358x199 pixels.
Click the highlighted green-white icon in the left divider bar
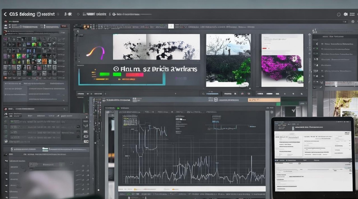(x=45, y=149)
